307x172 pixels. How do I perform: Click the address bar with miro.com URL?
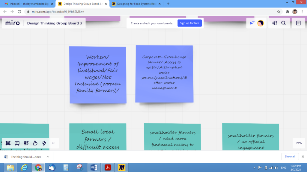pos(154,12)
